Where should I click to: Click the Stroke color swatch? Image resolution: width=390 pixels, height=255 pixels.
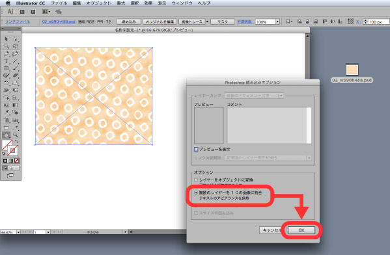coord(12,150)
